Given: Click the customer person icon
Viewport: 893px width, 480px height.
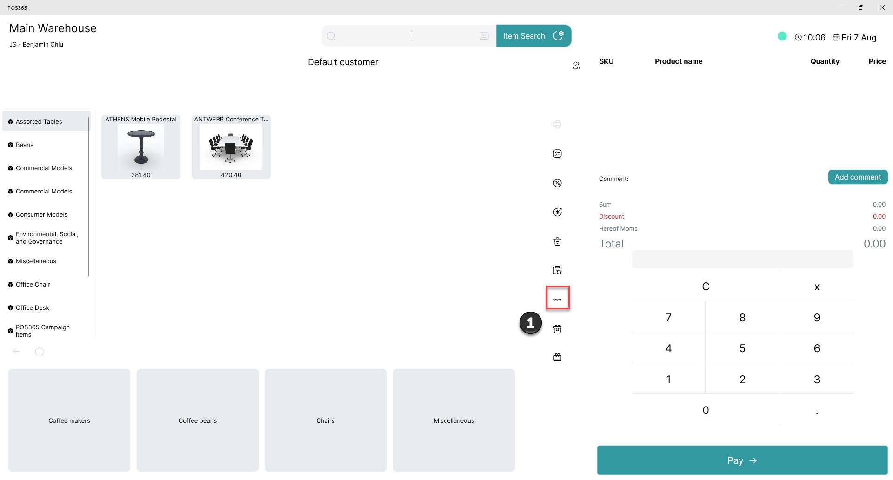Looking at the screenshot, I should tap(576, 66).
